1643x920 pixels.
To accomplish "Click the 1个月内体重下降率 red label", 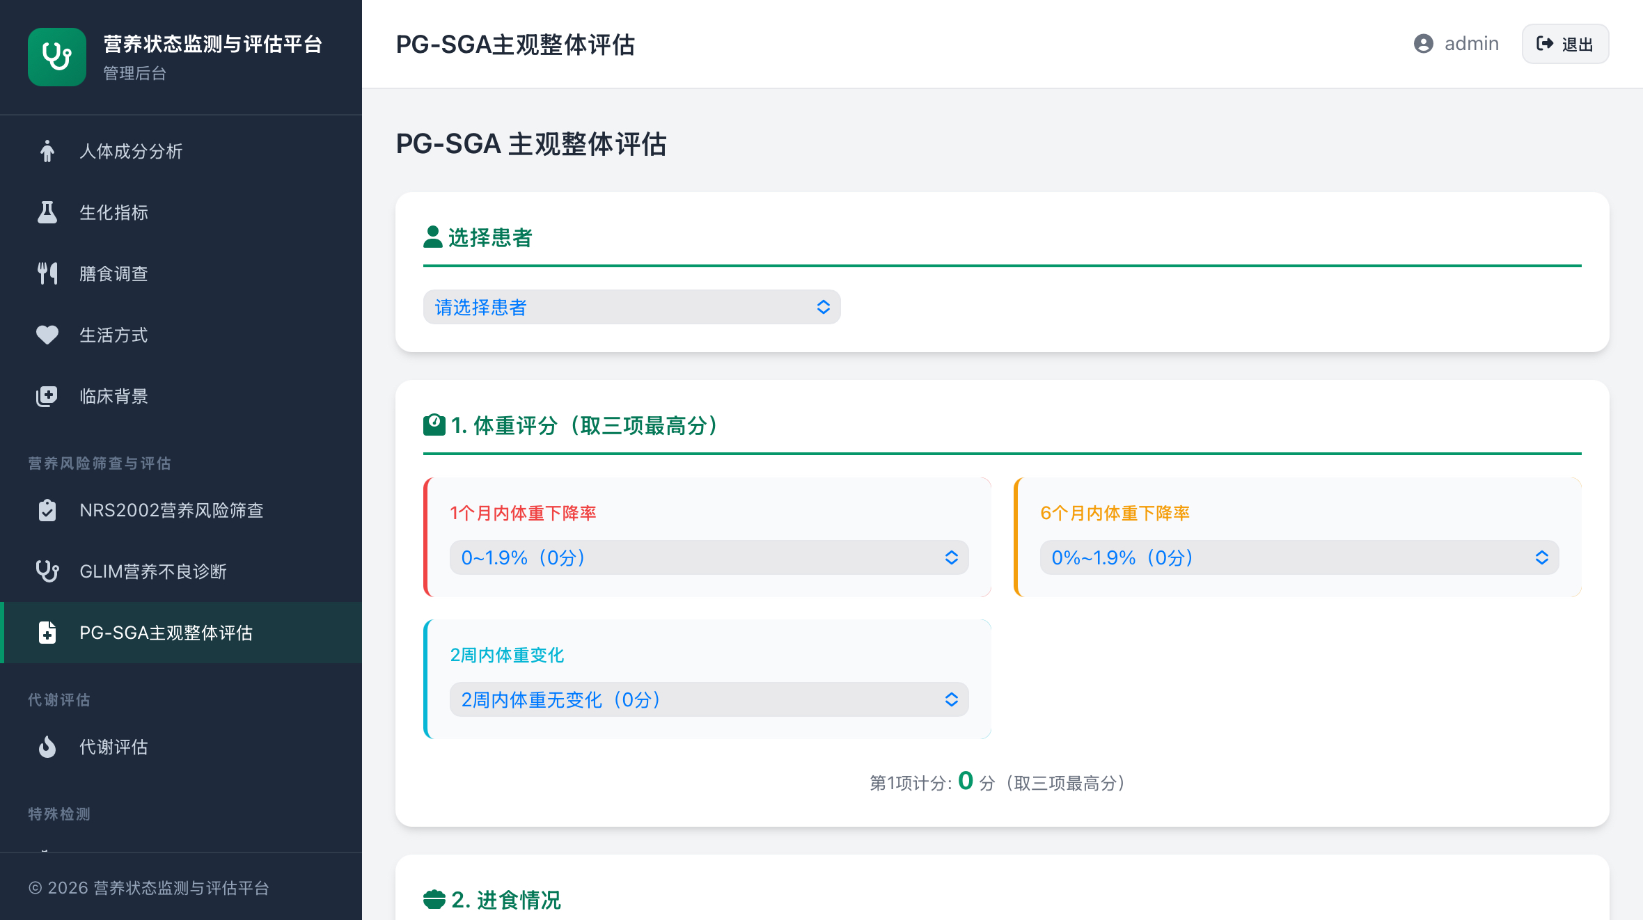I will click(523, 513).
